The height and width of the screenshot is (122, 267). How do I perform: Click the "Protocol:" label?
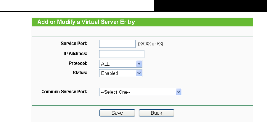(78, 63)
